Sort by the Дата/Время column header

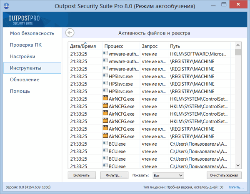click(85, 46)
